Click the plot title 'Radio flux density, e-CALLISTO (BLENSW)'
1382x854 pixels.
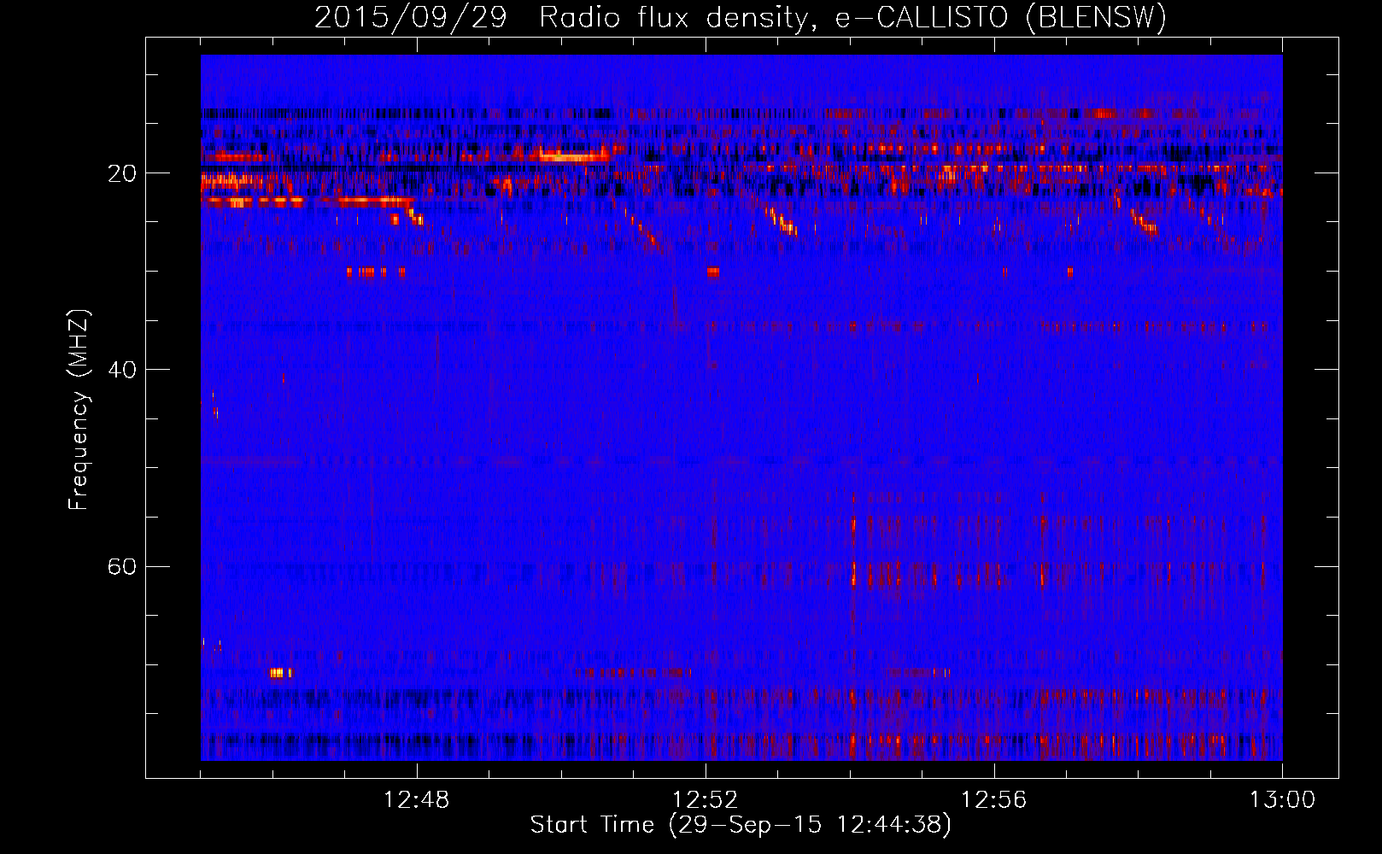pyautogui.click(x=852, y=18)
